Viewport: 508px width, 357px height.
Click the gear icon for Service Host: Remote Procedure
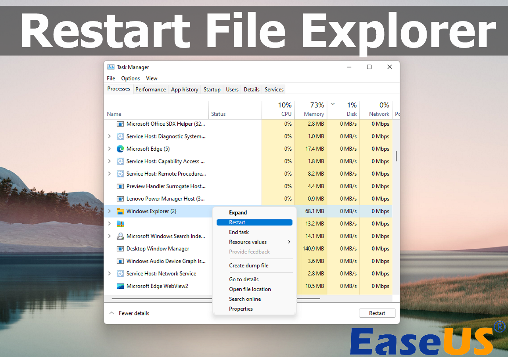pos(120,174)
